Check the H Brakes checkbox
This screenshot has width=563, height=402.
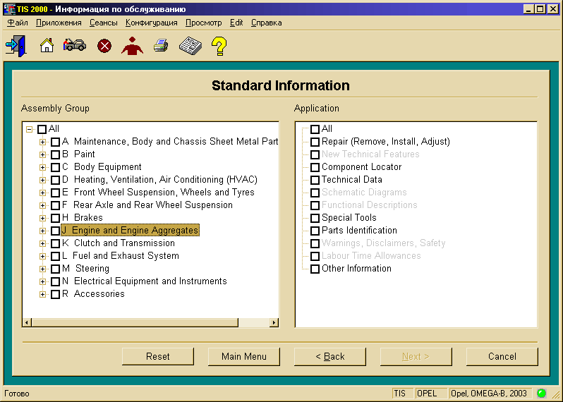pyautogui.click(x=55, y=218)
